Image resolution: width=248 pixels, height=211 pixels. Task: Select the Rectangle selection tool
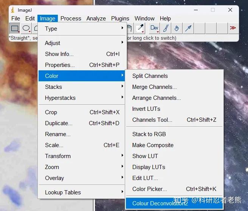click(15, 28)
